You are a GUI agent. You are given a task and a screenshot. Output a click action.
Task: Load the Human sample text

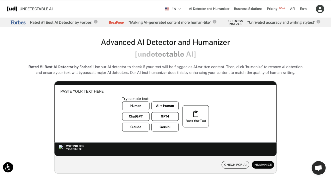tap(135, 106)
